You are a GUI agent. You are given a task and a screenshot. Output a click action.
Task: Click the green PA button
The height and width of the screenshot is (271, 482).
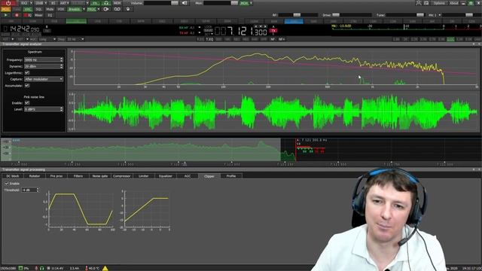[x=95, y=3]
